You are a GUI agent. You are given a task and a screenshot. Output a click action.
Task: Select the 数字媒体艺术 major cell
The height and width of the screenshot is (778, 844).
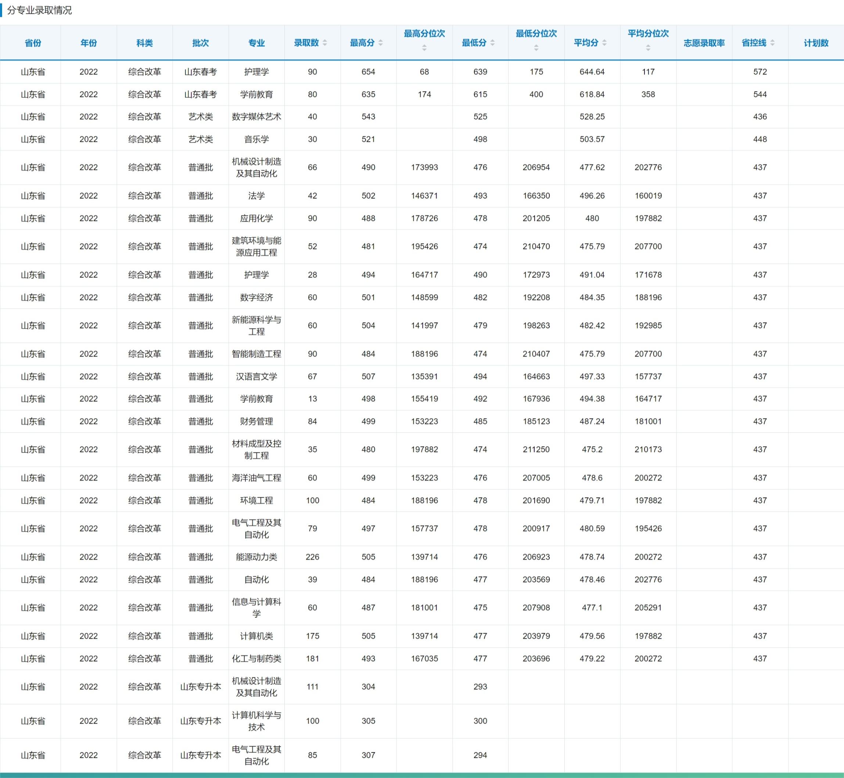[x=256, y=116]
